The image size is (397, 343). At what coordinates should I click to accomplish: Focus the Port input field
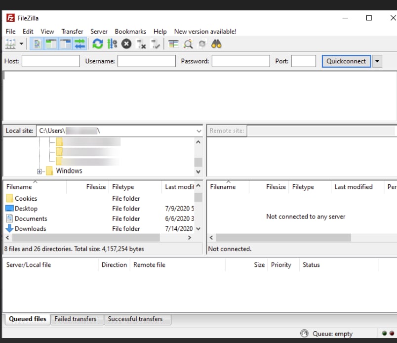click(x=304, y=61)
